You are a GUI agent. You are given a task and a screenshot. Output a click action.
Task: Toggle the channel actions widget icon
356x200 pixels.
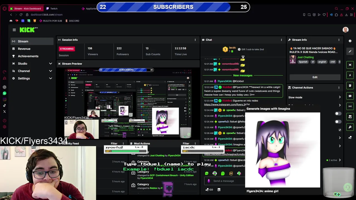coord(350,117)
